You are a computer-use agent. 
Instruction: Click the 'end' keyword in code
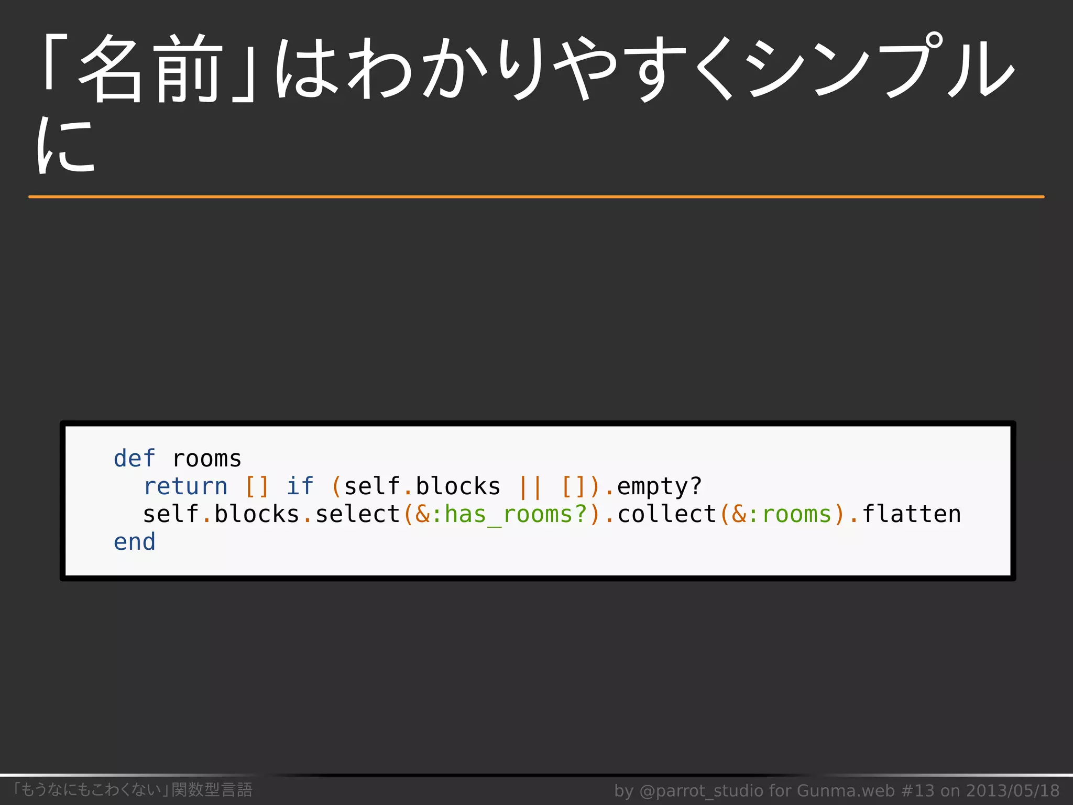pos(135,542)
